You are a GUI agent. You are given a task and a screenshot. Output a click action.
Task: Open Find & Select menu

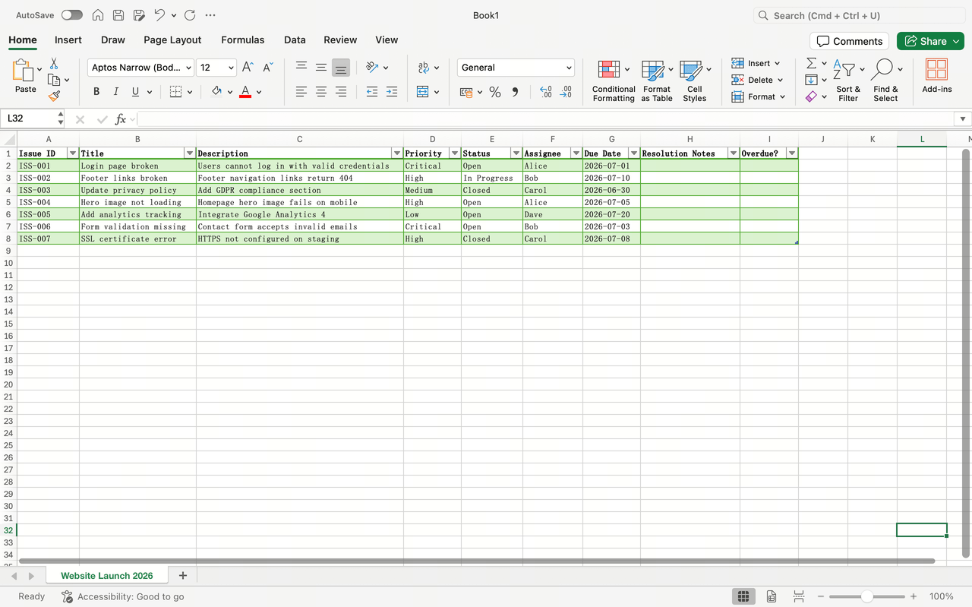point(885,81)
